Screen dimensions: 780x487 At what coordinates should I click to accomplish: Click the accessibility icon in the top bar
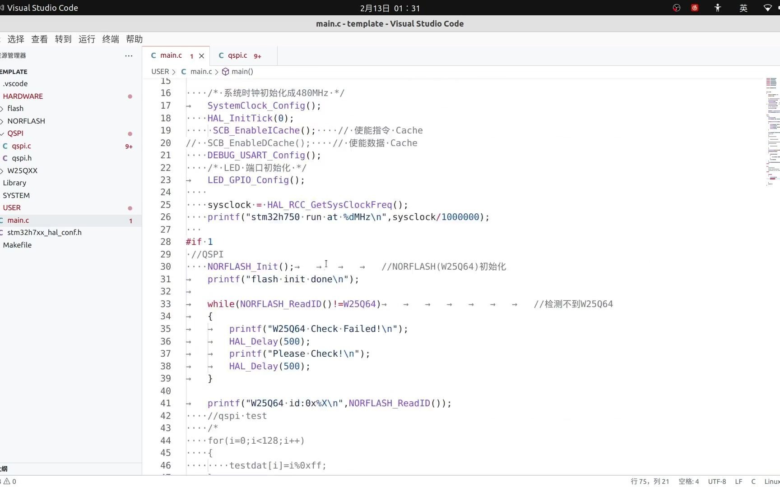click(717, 8)
